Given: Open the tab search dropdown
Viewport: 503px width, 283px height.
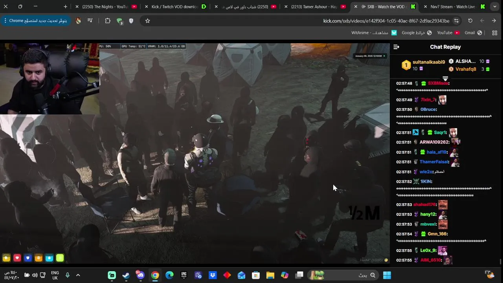Looking at the screenshot, I should click(495, 7).
